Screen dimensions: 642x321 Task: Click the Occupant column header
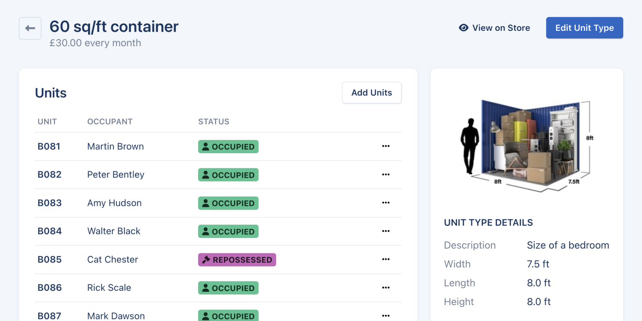pos(110,122)
